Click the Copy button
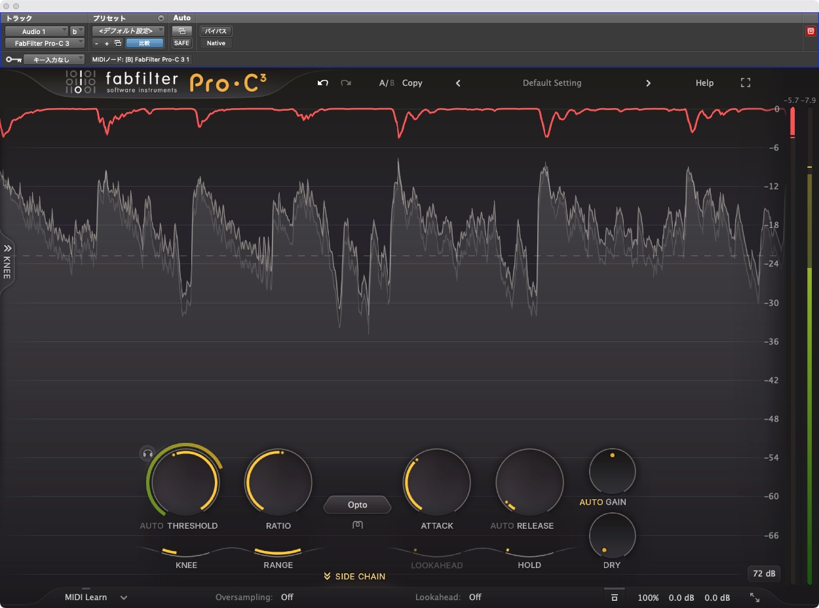The height and width of the screenshot is (608, 819). tap(412, 83)
